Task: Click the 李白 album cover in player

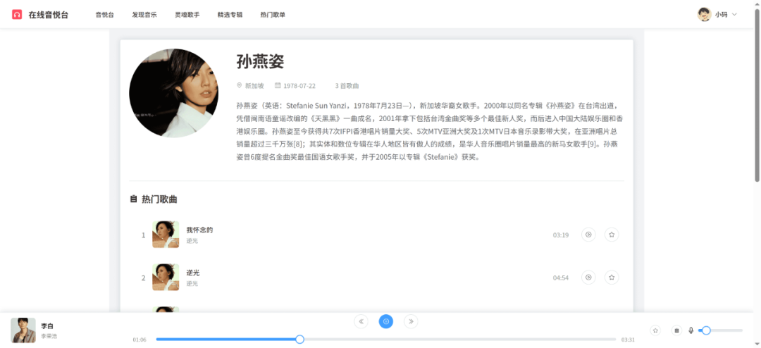Action: coord(23,330)
